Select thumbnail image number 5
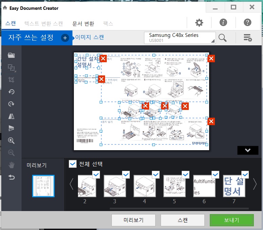This screenshot has width=263, height=230. 175,186
